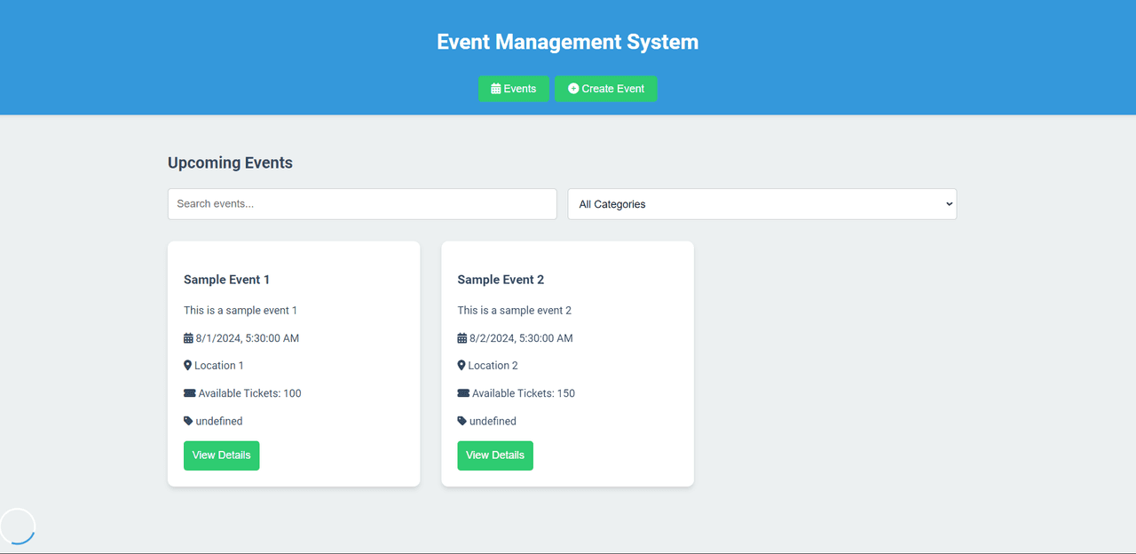Open the All Categories dropdown
The width and height of the screenshot is (1136, 554).
pyautogui.click(x=761, y=204)
